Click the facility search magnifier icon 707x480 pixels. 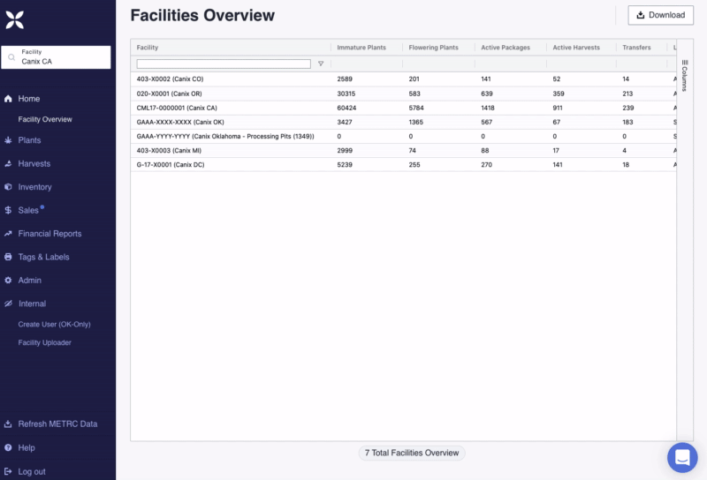pos(11,57)
